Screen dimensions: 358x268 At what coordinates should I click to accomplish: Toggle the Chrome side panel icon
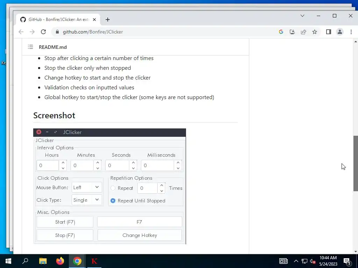point(329,32)
